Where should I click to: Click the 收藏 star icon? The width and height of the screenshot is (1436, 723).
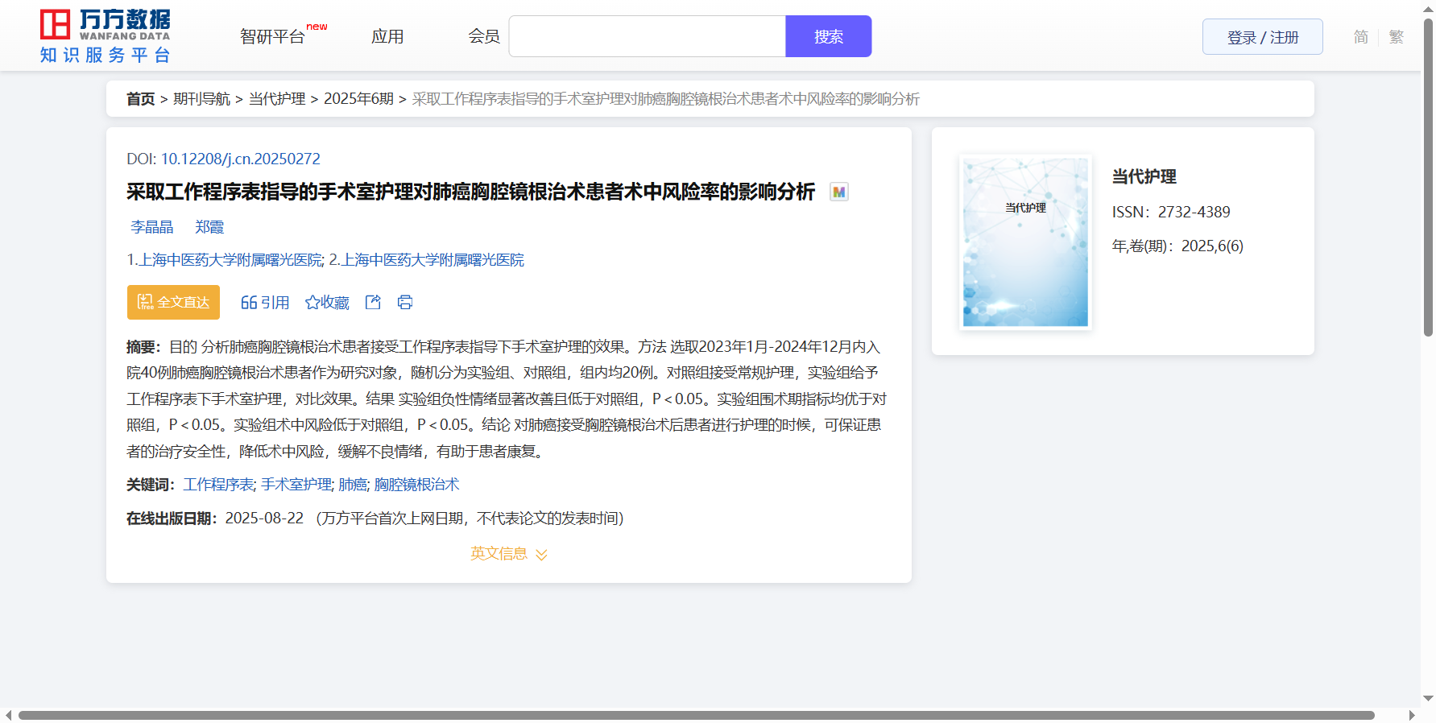(312, 303)
